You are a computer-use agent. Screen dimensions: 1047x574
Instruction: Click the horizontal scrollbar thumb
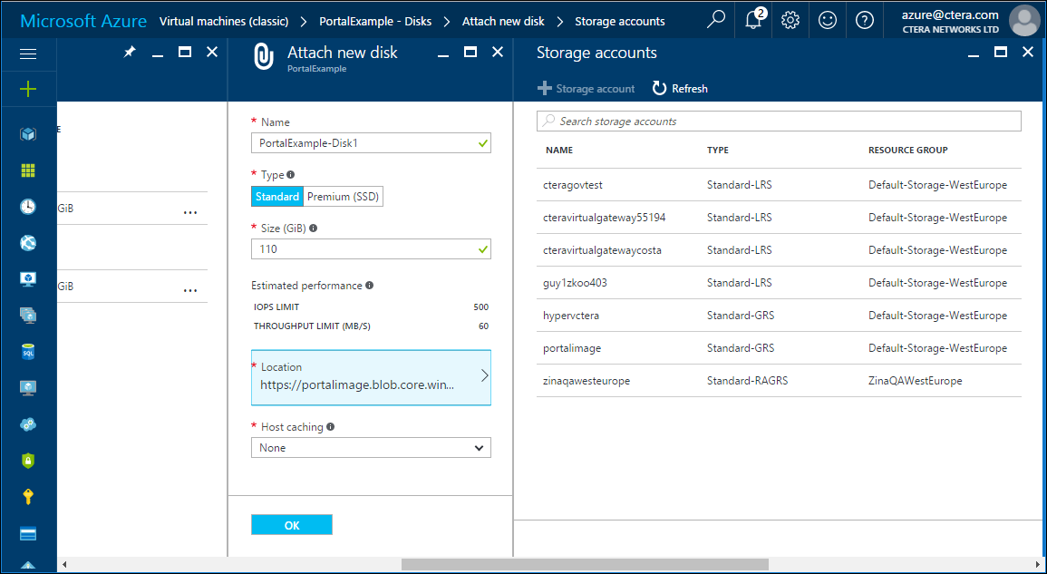tap(585, 565)
